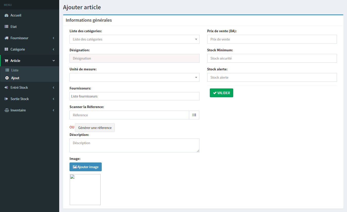Click the Accueil dashboard icon
347x212 pixels.
6,15
